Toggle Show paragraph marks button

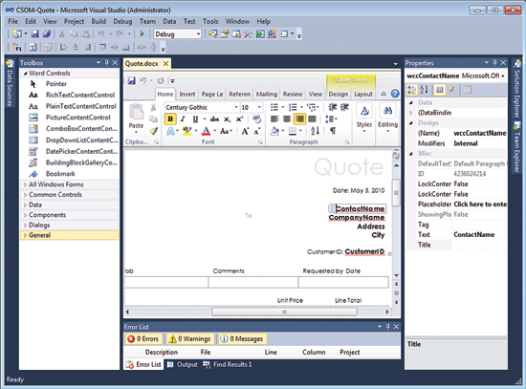tap(333, 131)
